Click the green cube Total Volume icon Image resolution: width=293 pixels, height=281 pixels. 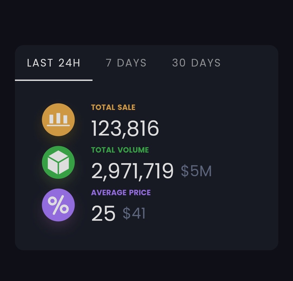58,162
